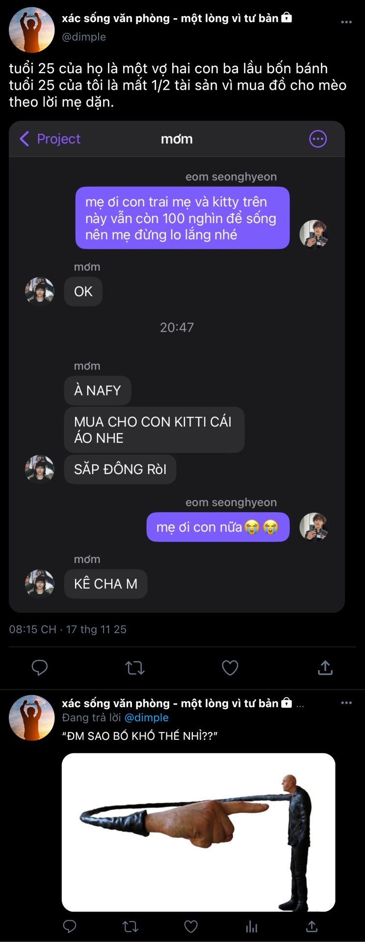The height and width of the screenshot is (942, 365).
Task: Share the main tweet via the share icon
Action: pos(325,668)
